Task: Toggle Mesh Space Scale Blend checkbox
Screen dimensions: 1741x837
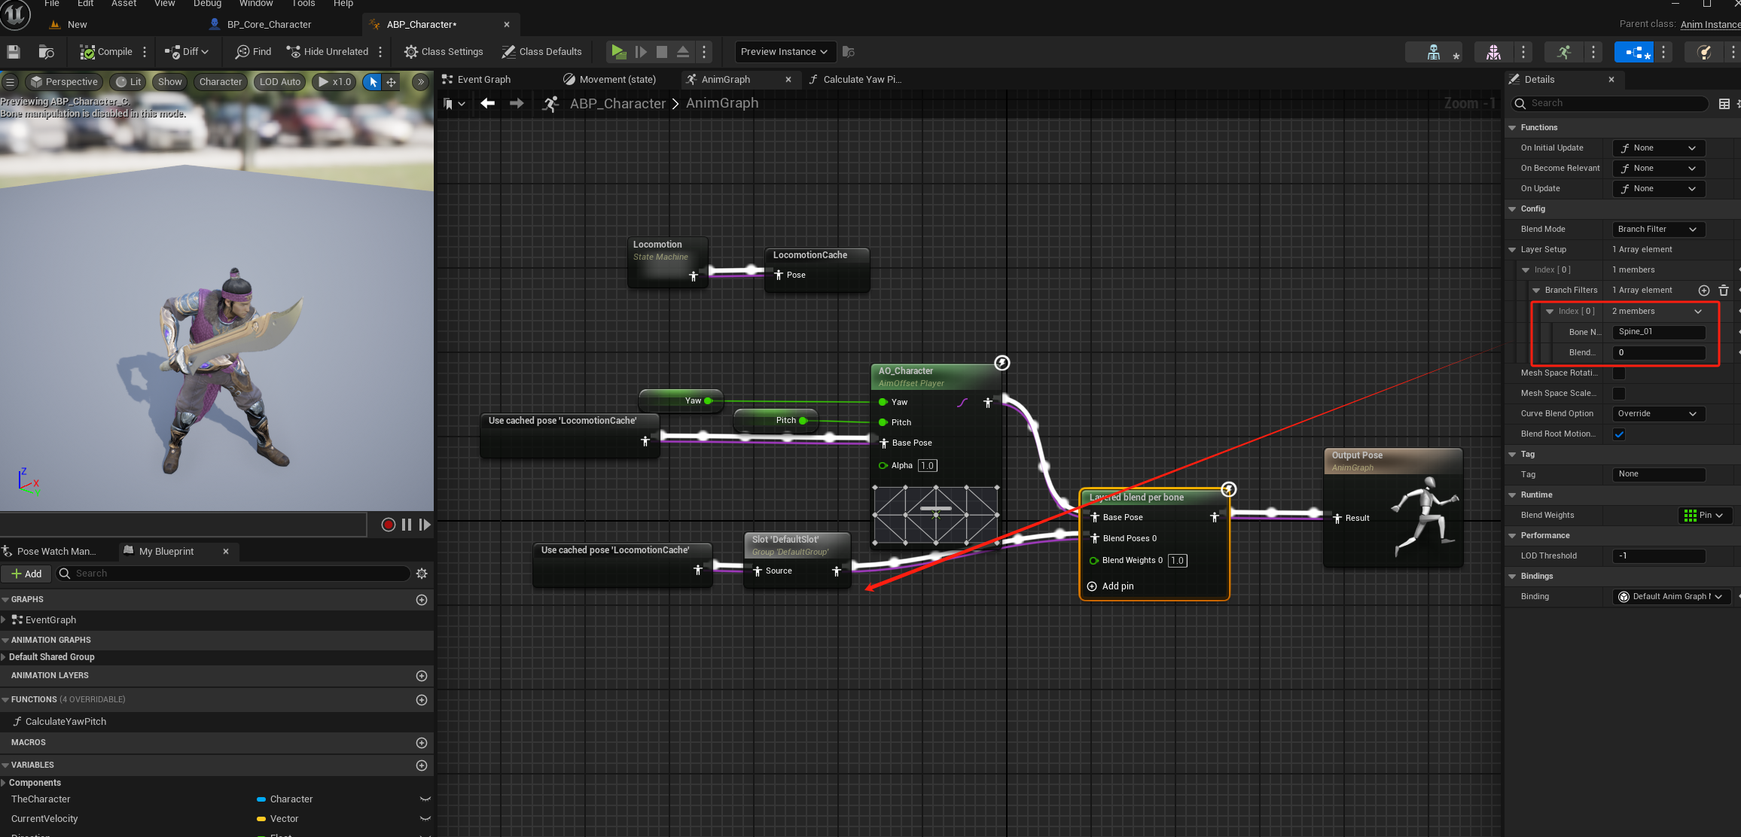Action: pyautogui.click(x=1619, y=394)
